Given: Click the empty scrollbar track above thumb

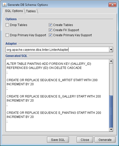Looking at the screenshot, I should (111, 79).
